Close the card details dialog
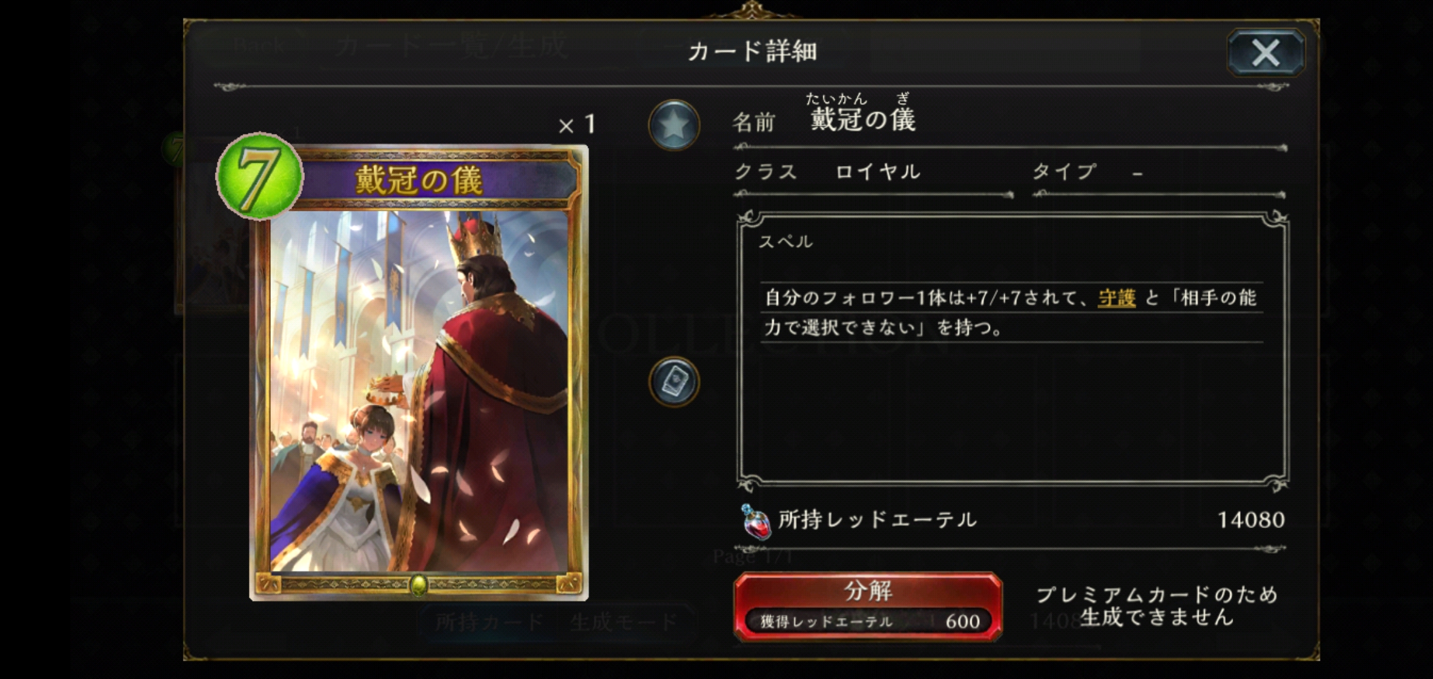The image size is (1433, 679). click(x=1266, y=52)
